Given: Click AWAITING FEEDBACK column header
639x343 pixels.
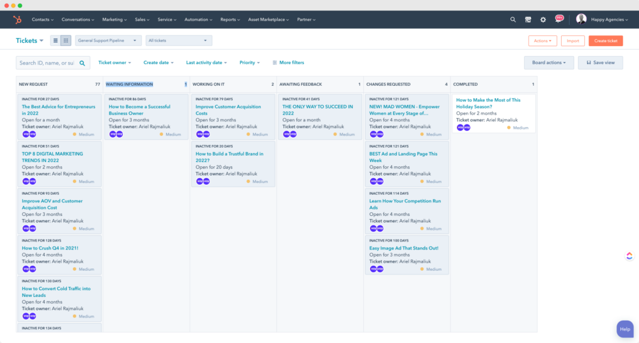Looking at the screenshot, I should coord(300,84).
